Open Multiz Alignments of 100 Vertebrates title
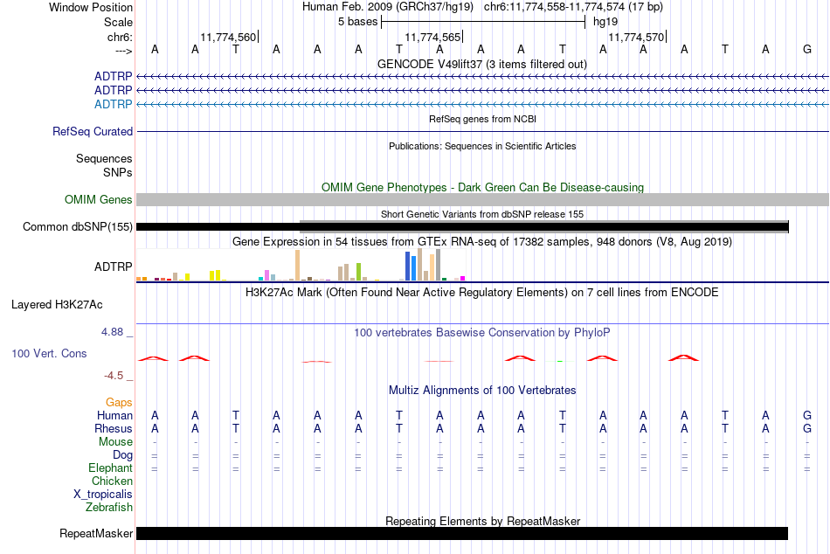This screenshot has width=830, height=554. coord(482,391)
